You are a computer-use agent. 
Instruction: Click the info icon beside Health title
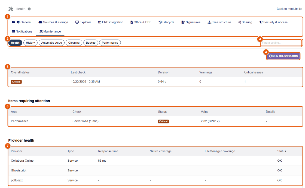[x=29, y=9]
